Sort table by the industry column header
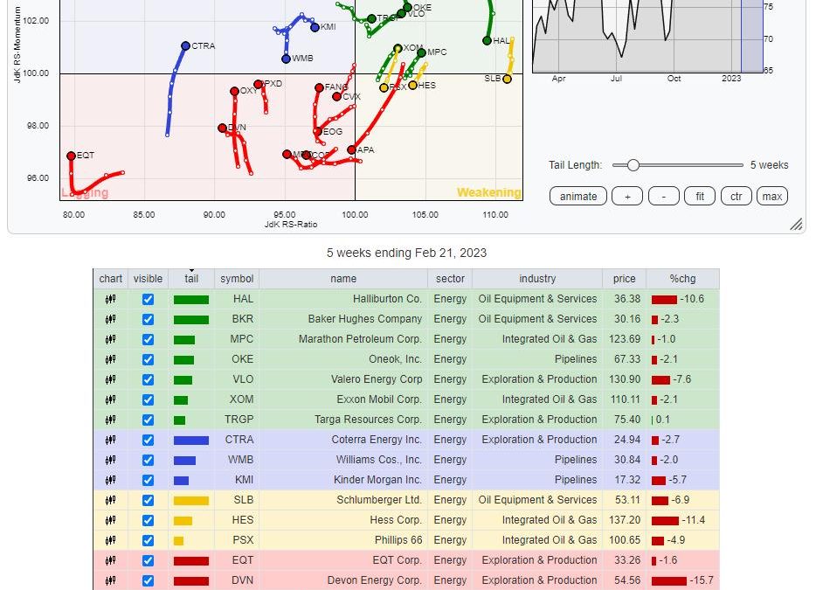This screenshot has width=816, height=590. pyautogui.click(x=537, y=279)
